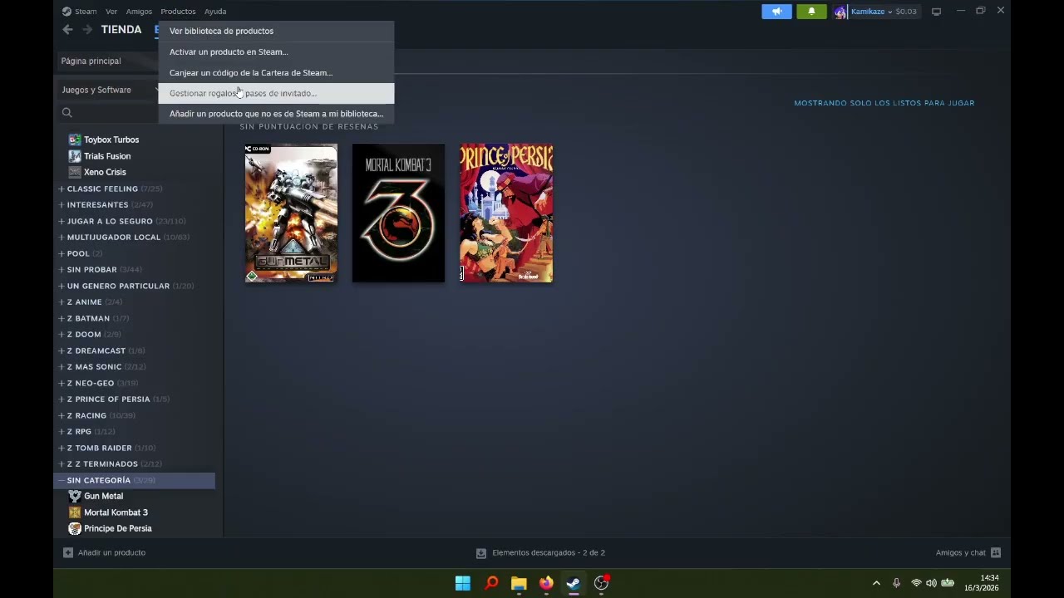Open the wallet balance $0.03
This screenshot has width=1064, height=598.
pyautogui.click(x=906, y=12)
